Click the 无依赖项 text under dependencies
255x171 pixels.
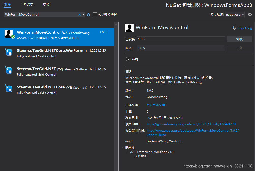[141, 156]
